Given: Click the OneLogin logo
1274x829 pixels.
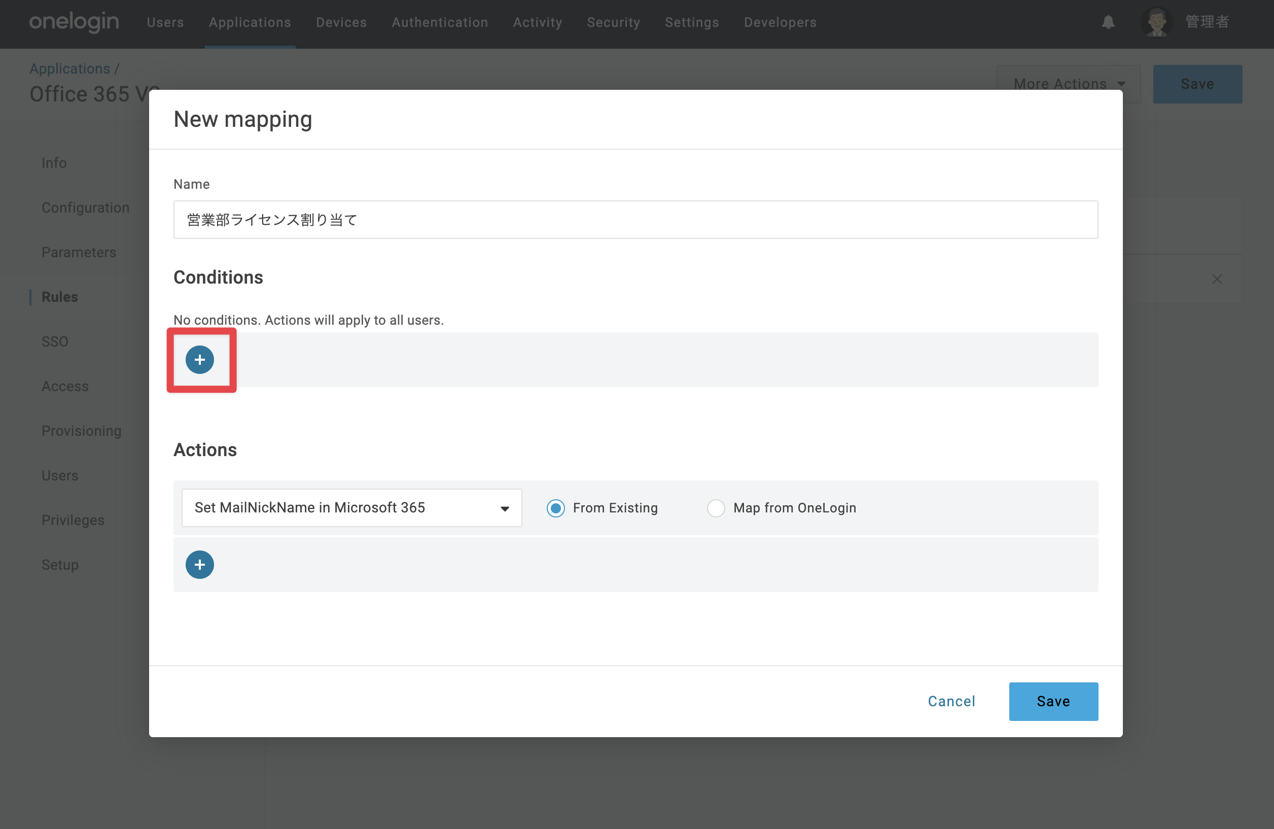Looking at the screenshot, I should [x=74, y=22].
